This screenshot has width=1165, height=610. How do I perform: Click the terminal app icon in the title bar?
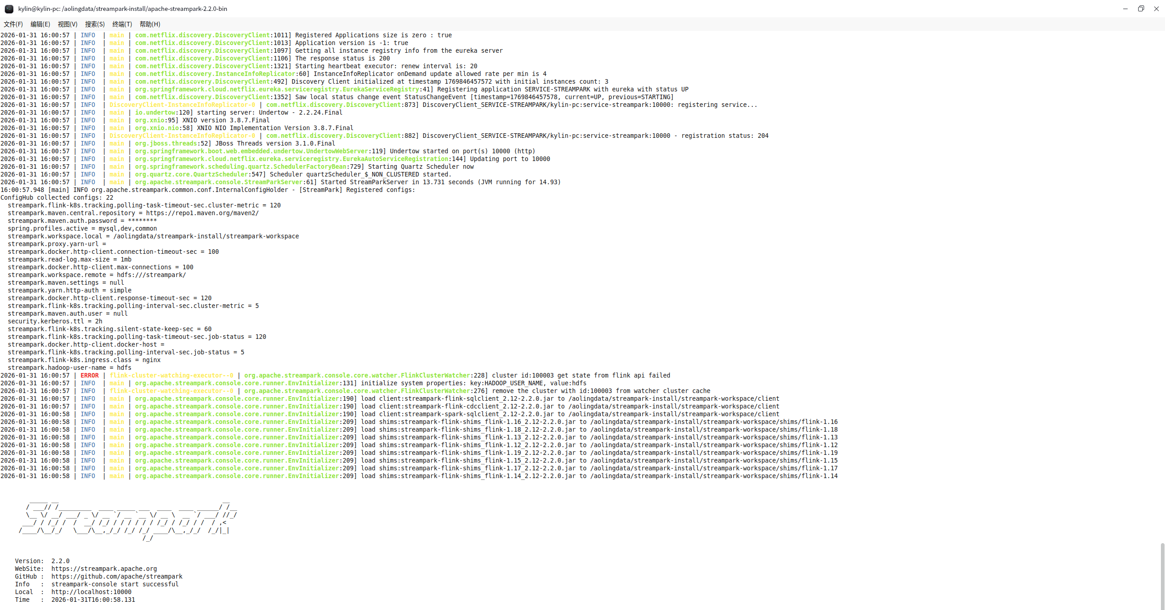click(x=9, y=9)
